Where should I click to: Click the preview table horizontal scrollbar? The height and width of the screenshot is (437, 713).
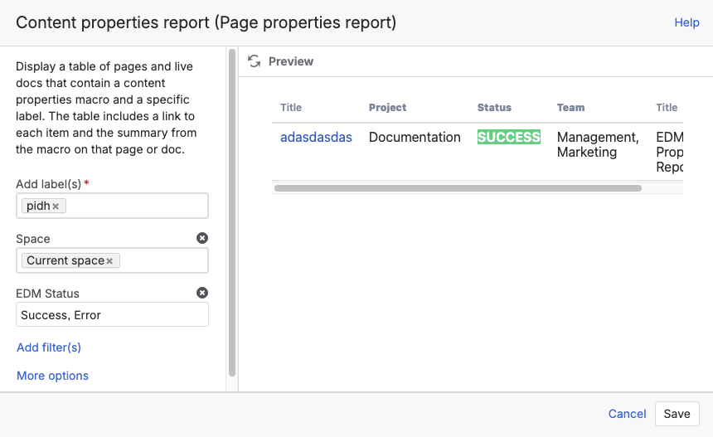point(458,188)
